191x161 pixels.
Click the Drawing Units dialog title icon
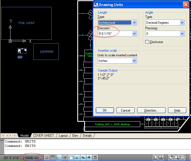(96, 5)
